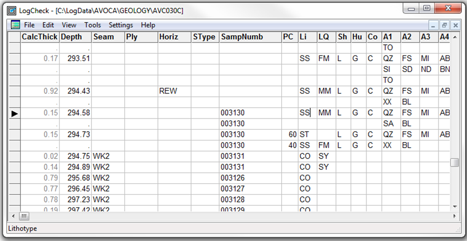Image resolution: width=467 pixels, height=241 pixels.
Task: Maximize the LogCheck main window
Action: (426, 8)
